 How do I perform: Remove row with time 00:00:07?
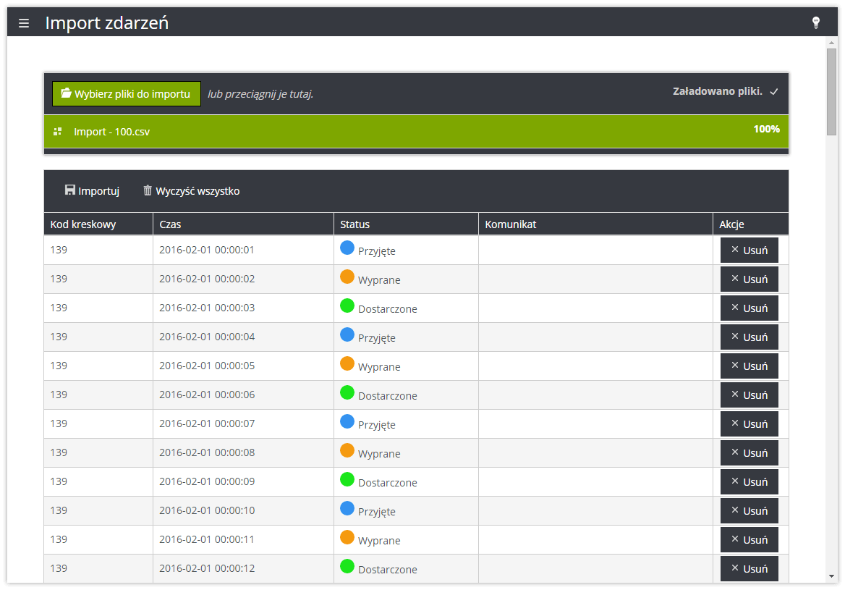749,424
